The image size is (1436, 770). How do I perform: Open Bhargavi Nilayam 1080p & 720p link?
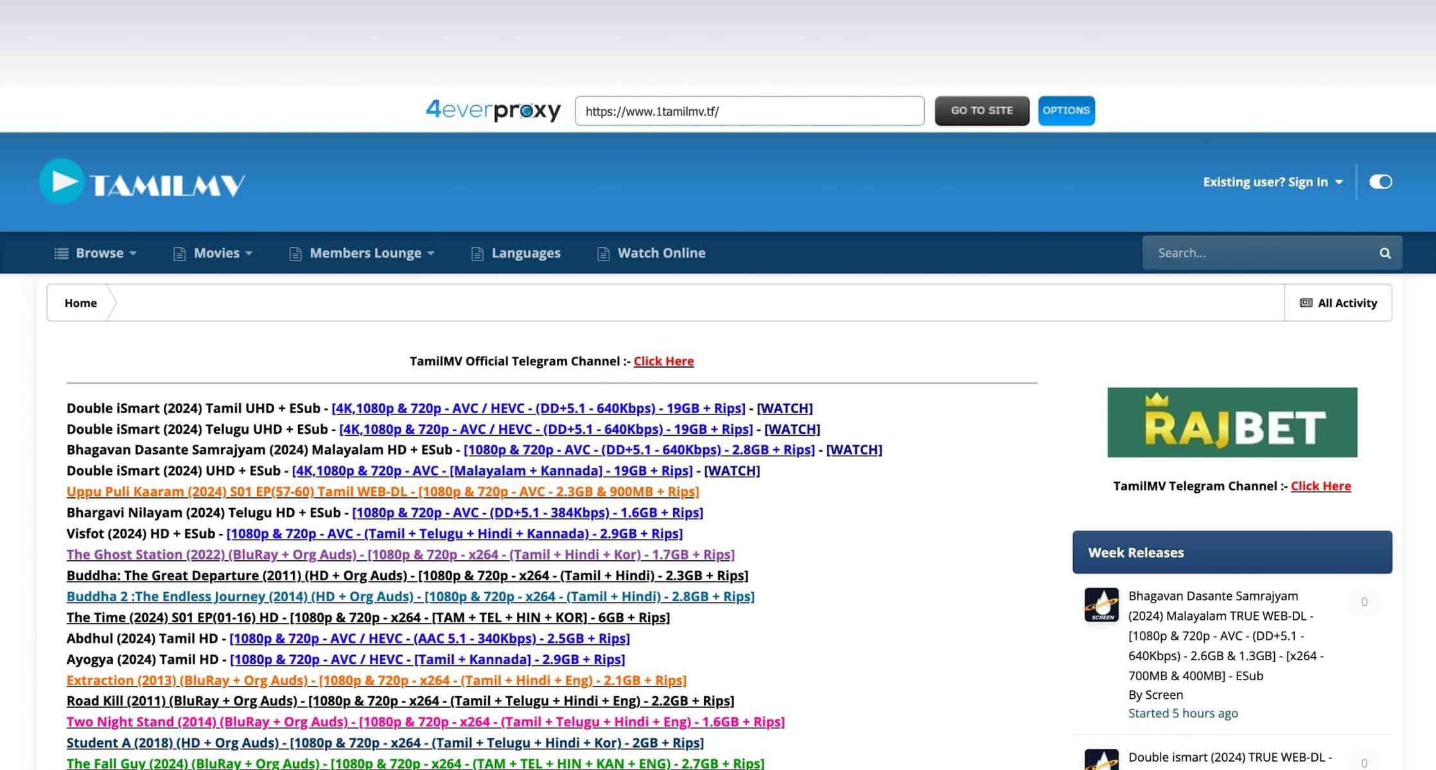coord(527,513)
